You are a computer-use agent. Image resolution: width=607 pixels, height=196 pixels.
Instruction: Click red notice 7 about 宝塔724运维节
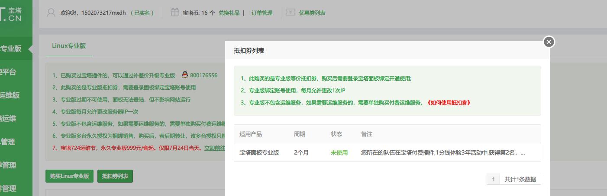tap(128, 148)
